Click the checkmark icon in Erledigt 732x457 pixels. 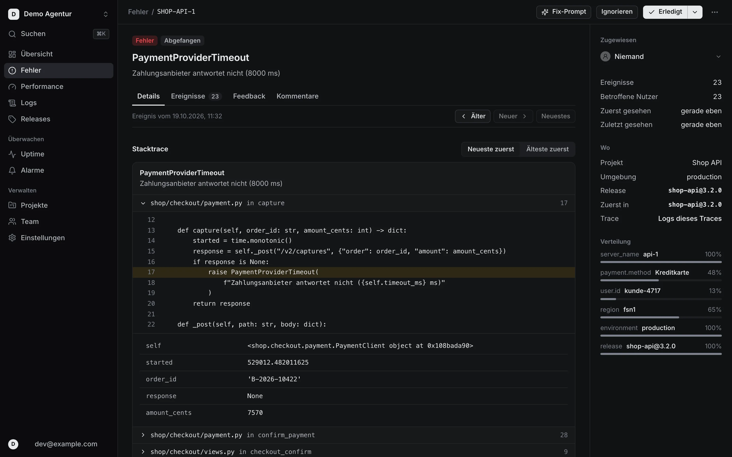coord(651,12)
